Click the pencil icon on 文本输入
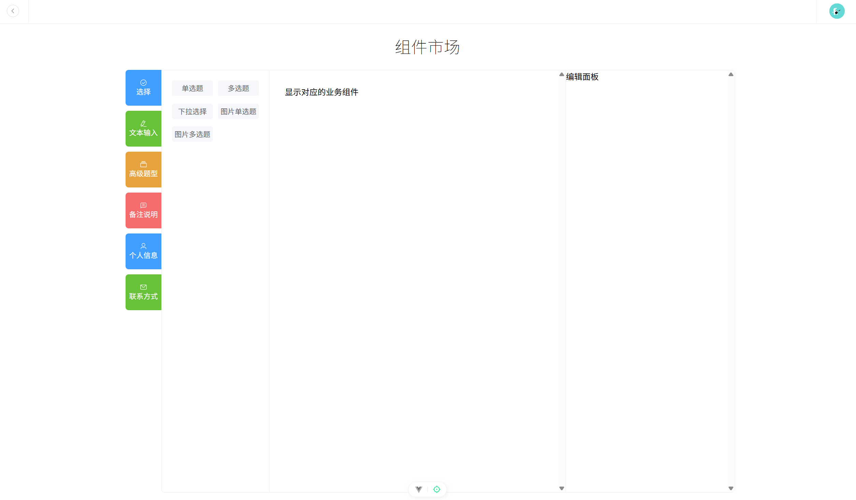 coord(143,123)
